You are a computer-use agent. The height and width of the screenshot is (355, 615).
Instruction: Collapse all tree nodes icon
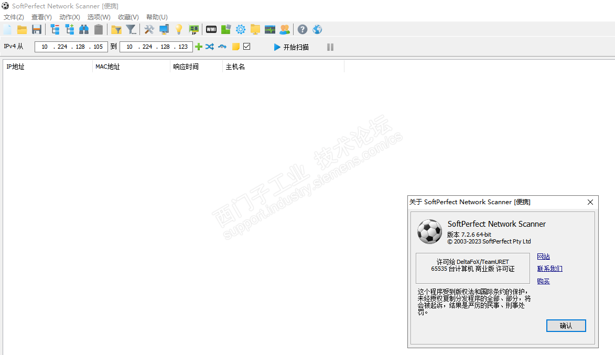pyautogui.click(x=55, y=29)
